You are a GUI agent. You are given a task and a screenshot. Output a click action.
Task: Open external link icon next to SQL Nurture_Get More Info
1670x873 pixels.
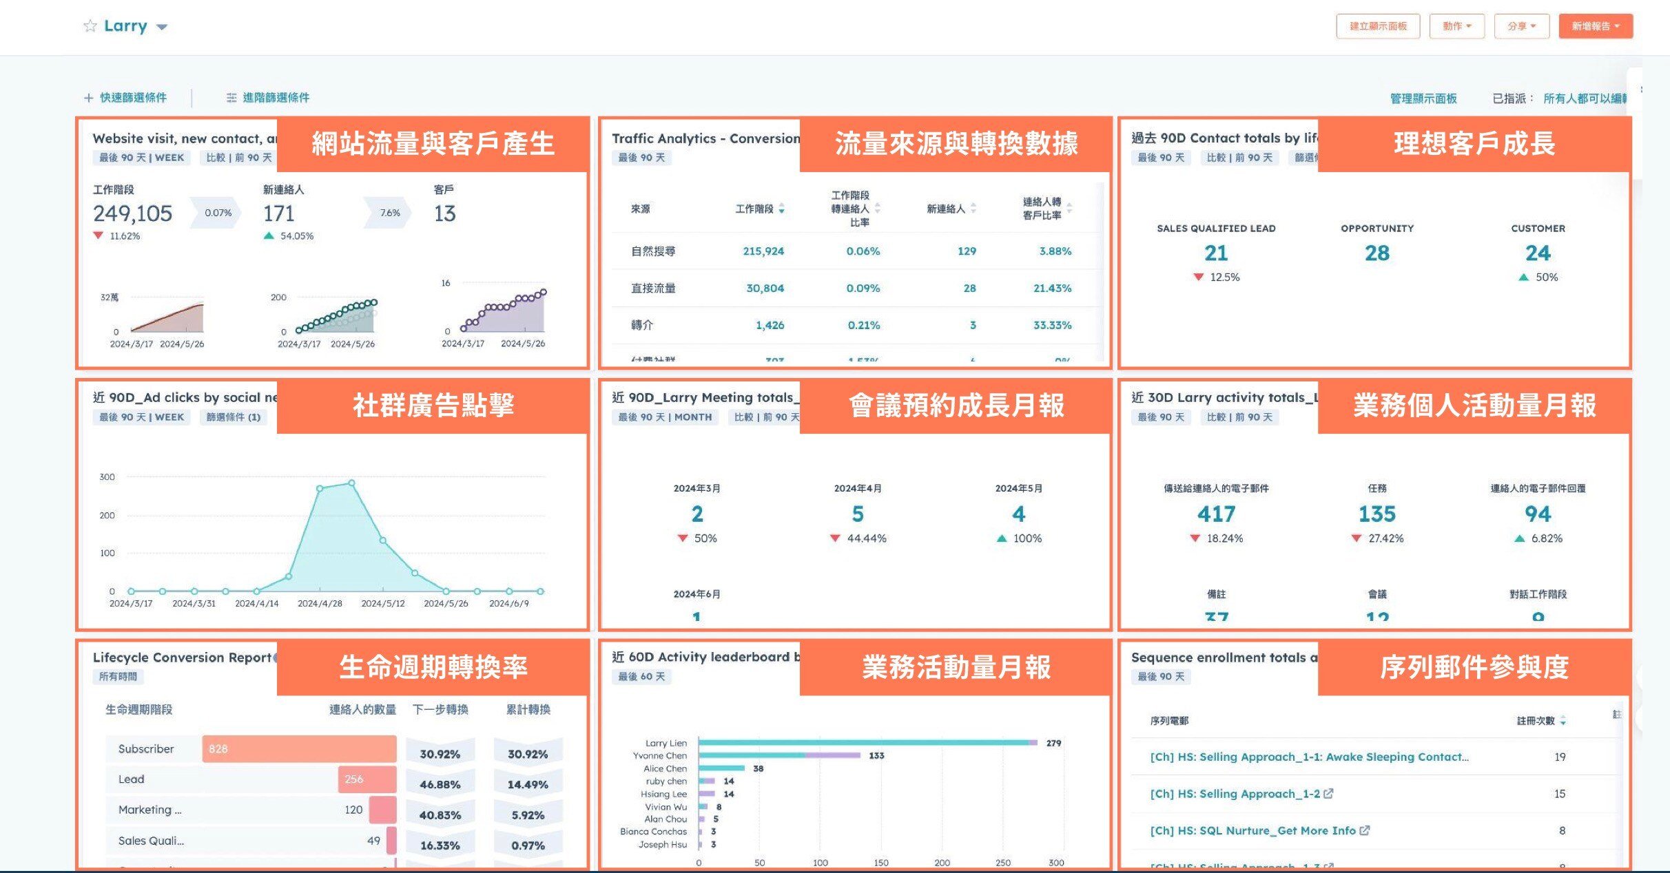click(x=1365, y=830)
